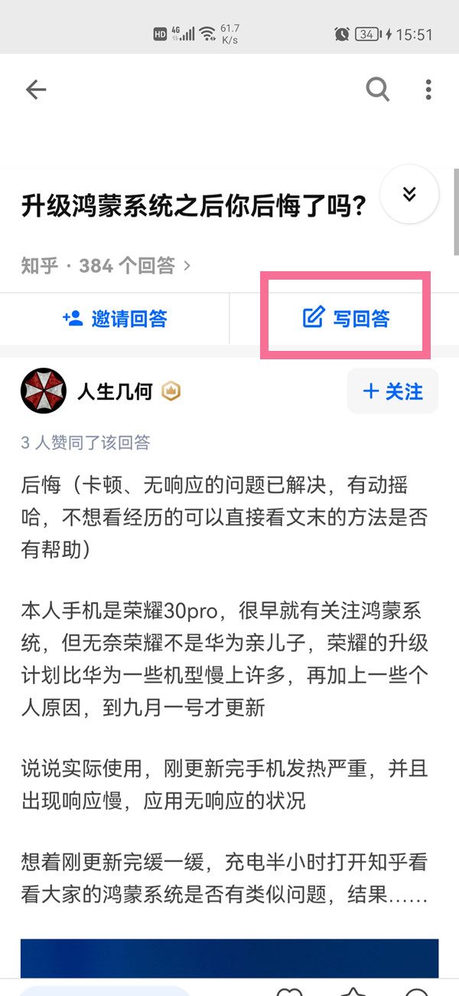Open the username 人生几何 profile
Image resolution: width=459 pixels, height=996 pixels.
[x=115, y=392]
